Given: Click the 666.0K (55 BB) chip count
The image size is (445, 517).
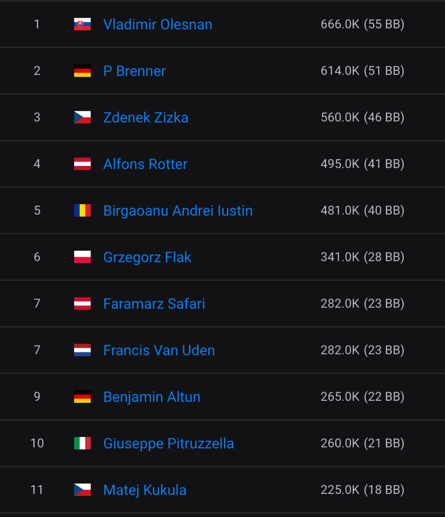Looking at the screenshot, I should tap(362, 24).
